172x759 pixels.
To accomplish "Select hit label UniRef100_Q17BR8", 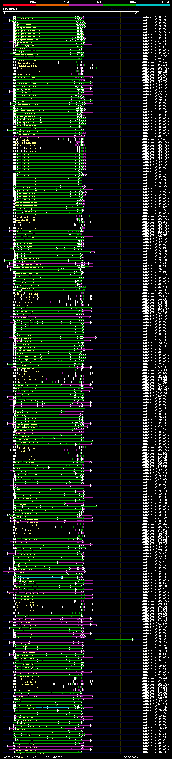I will [154, 426].
